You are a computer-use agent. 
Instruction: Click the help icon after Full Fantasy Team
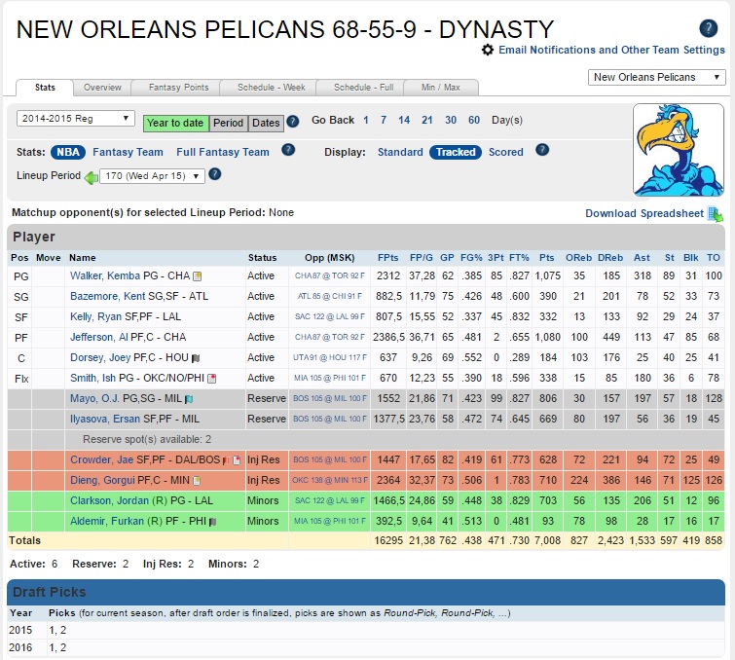[x=288, y=150]
